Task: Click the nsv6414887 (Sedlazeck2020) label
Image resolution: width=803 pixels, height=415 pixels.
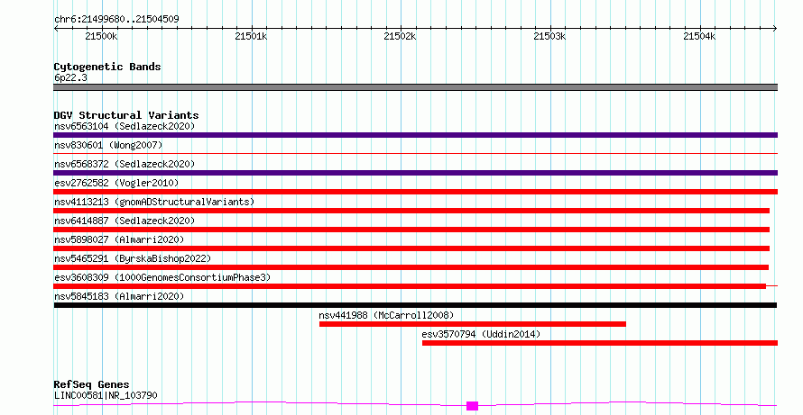Action: (x=125, y=221)
